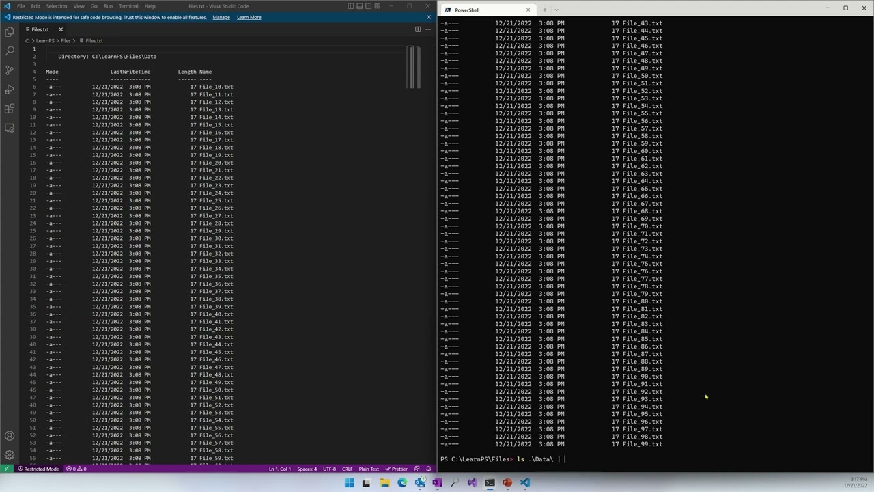Open errors and warnings count in status bar
The height and width of the screenshot is (492, 874).
tap(75, 469)
